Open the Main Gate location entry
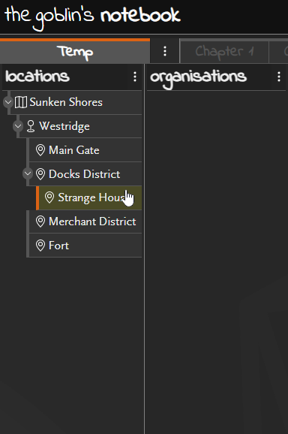Screen dimensions: 288x434 pyautogui.click(x=85, y=150)
